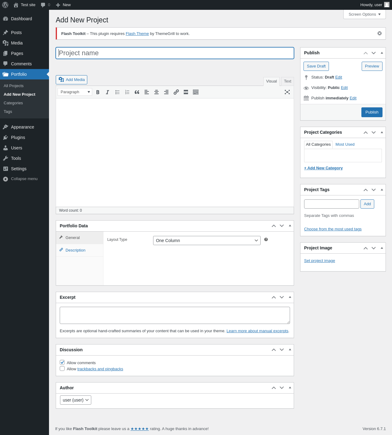Click the user avatar in admin bar

coord(387,5)
